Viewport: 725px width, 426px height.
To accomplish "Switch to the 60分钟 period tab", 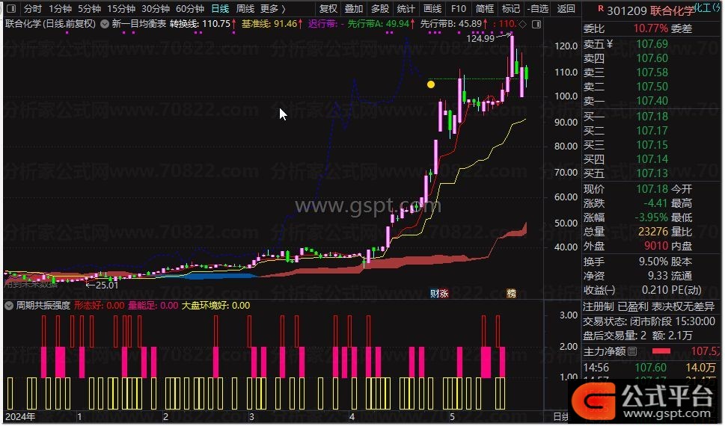I will pos(190,8).
